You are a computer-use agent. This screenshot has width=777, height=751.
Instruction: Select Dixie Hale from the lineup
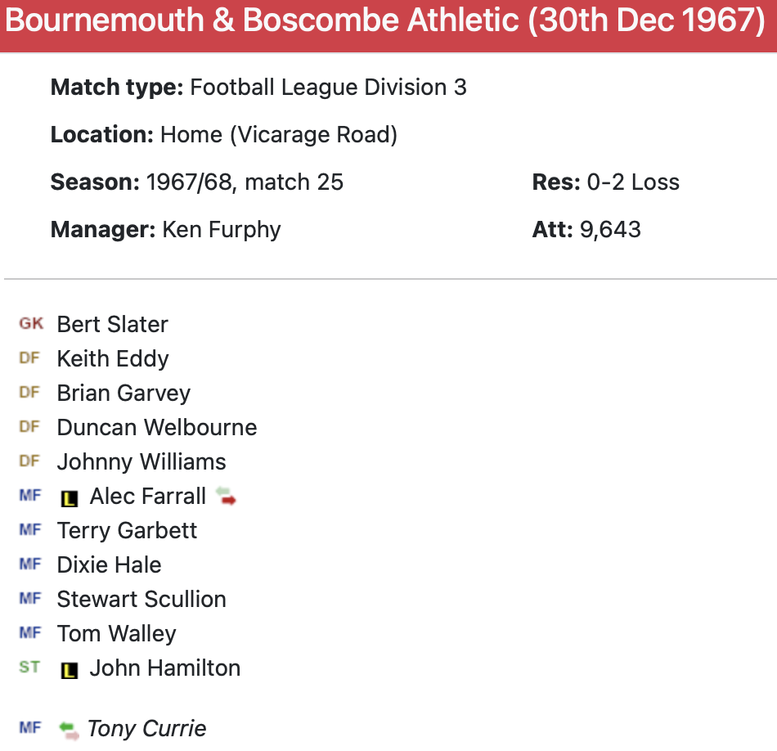(x=109, y=565)
